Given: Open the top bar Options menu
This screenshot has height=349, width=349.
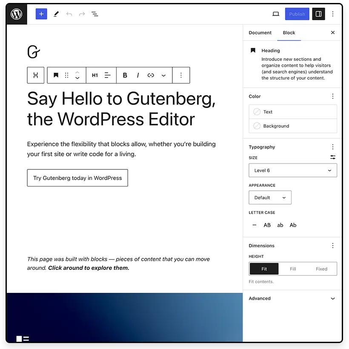Looking at the screenshot, I should coord(333,14).
